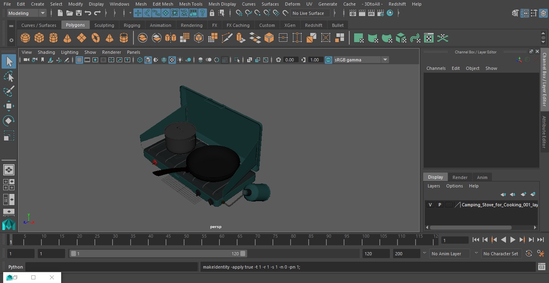Select the Move tool in toolbox

[8, 106]
